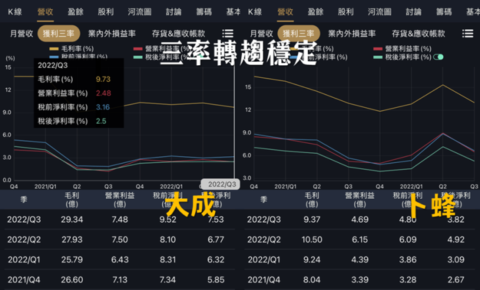
Task: Choose 存貨&應收帳款 in 卜蜂 panel
Action: [419, 33]
